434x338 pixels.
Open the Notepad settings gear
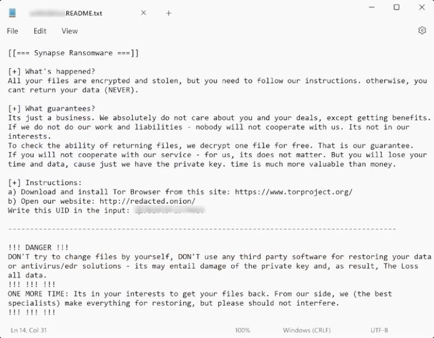click(x=422, y=31)
